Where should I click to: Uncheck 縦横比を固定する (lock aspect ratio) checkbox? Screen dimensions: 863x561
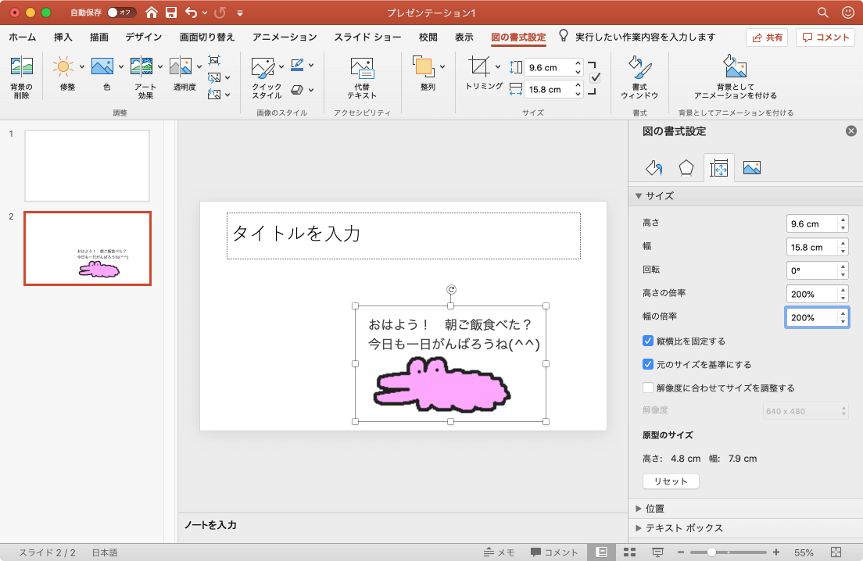click(648, 341)
